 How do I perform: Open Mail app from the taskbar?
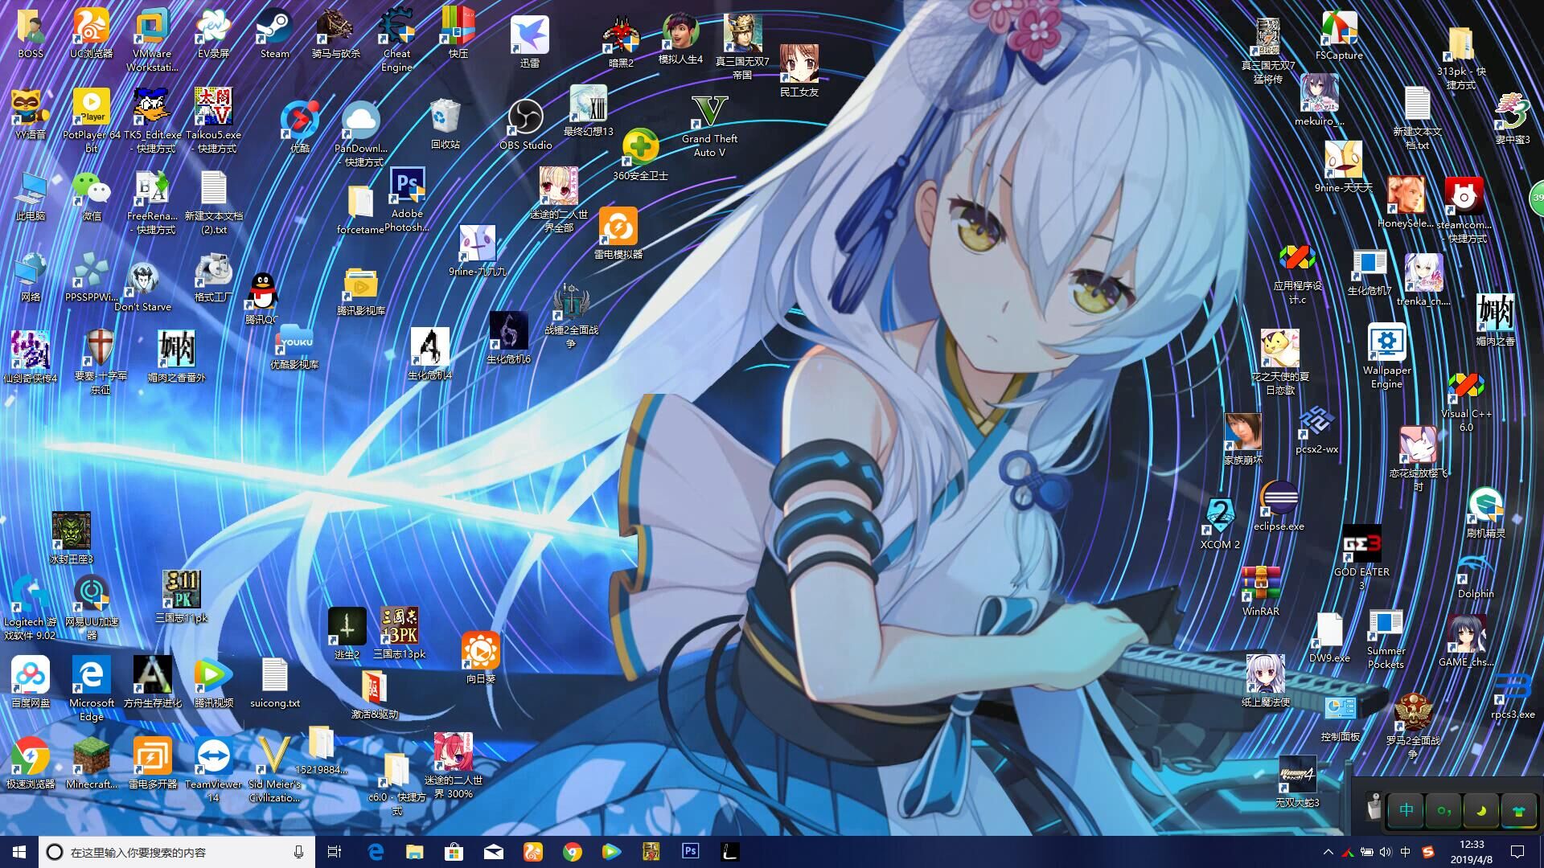[x=493, y=852]
